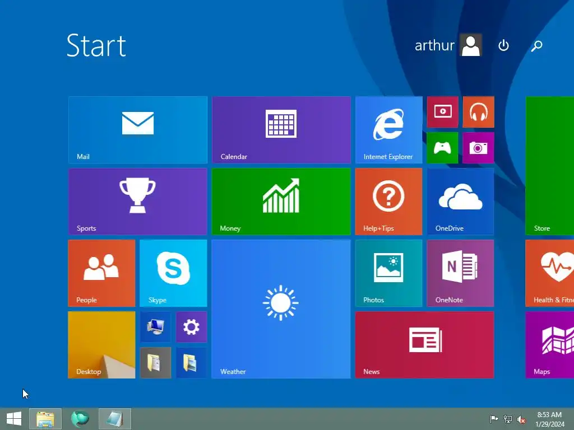Open the Video small tile
The image size is (574, 430).
443,112
